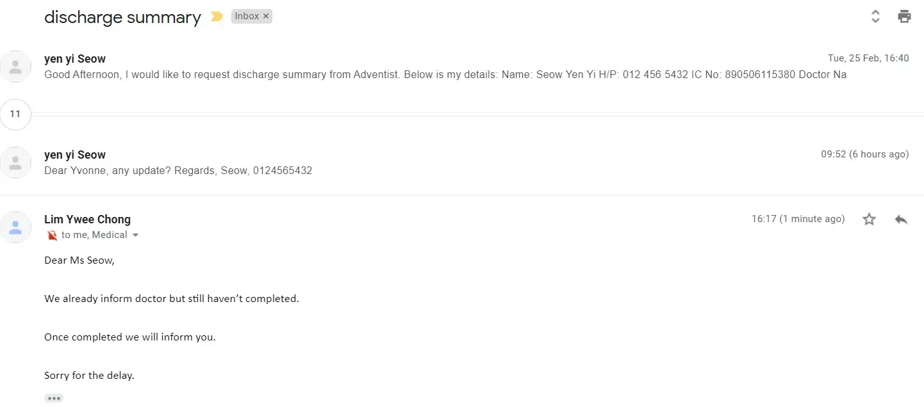Click Lim Ywee Chong's profile avatar
The height and width of the screenshot is (407, 924).
(15, 227)
